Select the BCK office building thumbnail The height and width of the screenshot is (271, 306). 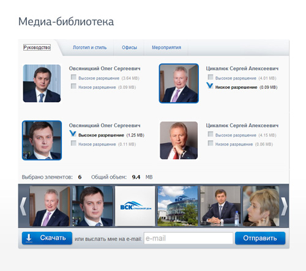click(x=177, y=206)
